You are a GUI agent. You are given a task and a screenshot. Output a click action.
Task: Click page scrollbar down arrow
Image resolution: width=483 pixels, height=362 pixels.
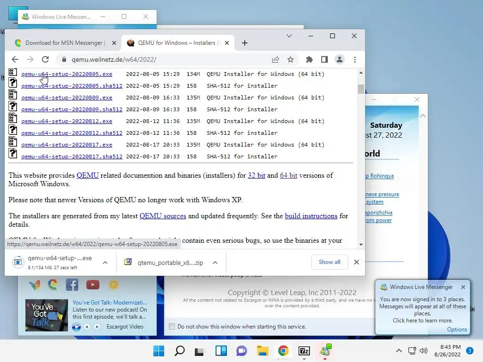click(x=361, y=245)
